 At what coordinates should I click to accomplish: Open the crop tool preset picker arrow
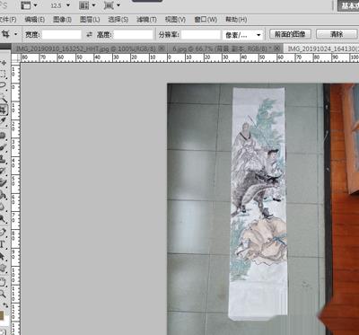(15, 35)
